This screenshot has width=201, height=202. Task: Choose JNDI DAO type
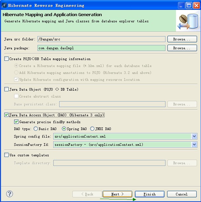pos(92,129)
